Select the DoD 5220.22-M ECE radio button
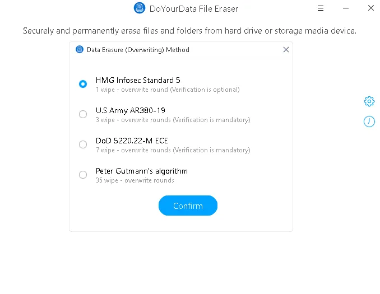The width and height of the screenshot is (380, 294). tap(83, 144)
